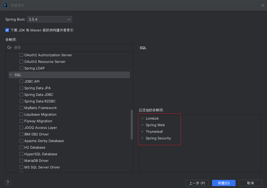Click the SQL heading in description pane
This screenshot has width=267, height=188.
[143, 48]
